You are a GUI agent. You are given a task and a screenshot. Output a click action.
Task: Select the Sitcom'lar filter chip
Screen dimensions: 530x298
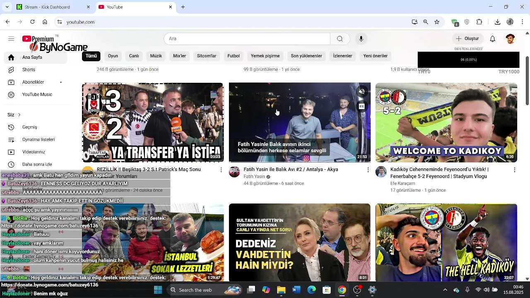point(207,56)
